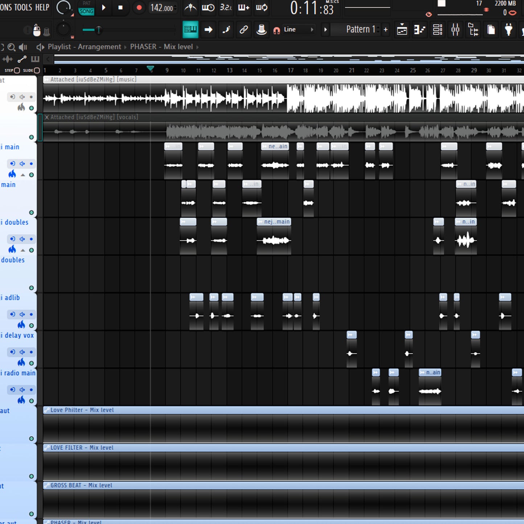Toggle auto-scrolling arrow icon
524x524 pixels.
click(x=209, y=30)
